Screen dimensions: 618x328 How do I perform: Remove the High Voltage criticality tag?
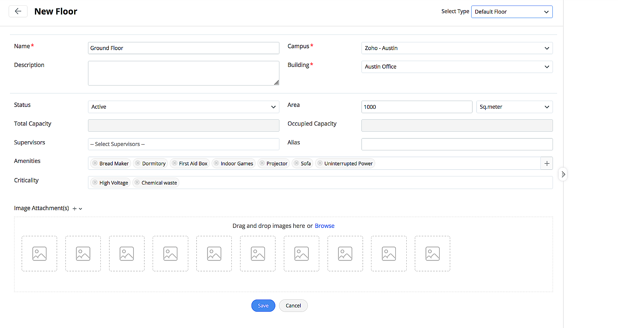coord(95,183)
